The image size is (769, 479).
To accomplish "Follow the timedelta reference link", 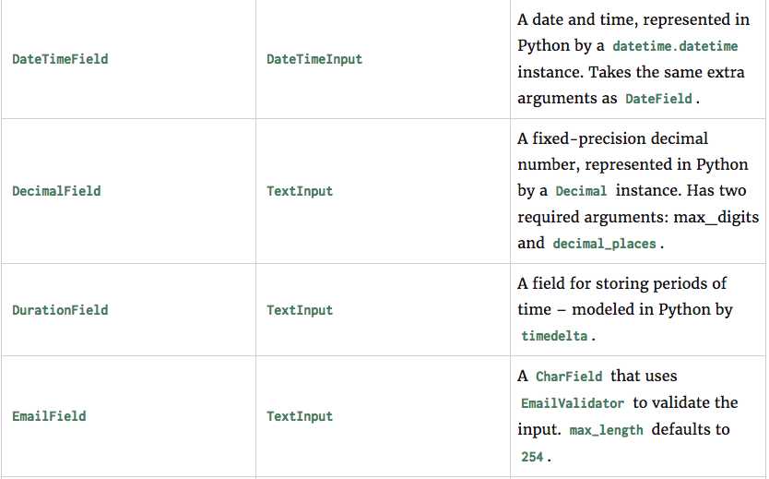I will (554, 336).
